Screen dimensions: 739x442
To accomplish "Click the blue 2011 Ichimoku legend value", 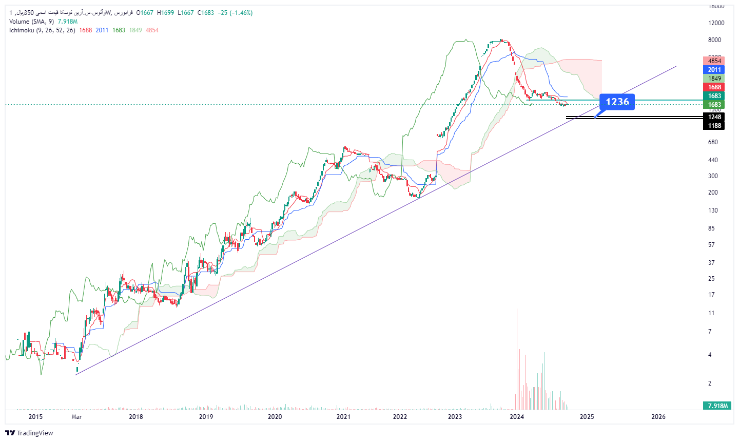I will click(x=102, y=30).
